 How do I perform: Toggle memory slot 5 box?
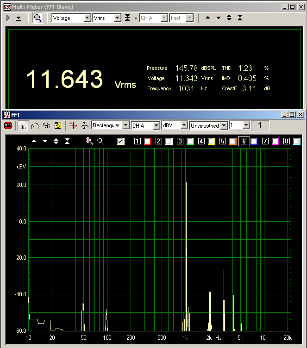pos(223,141)
